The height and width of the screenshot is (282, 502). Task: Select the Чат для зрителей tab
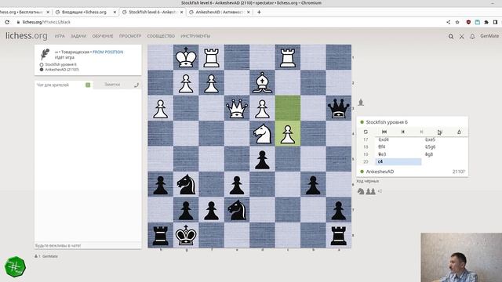click(x=53, y=85)
